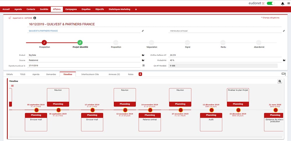Open the hamburger menu at top right
291x141 pixels.
(x=288, y=3)
